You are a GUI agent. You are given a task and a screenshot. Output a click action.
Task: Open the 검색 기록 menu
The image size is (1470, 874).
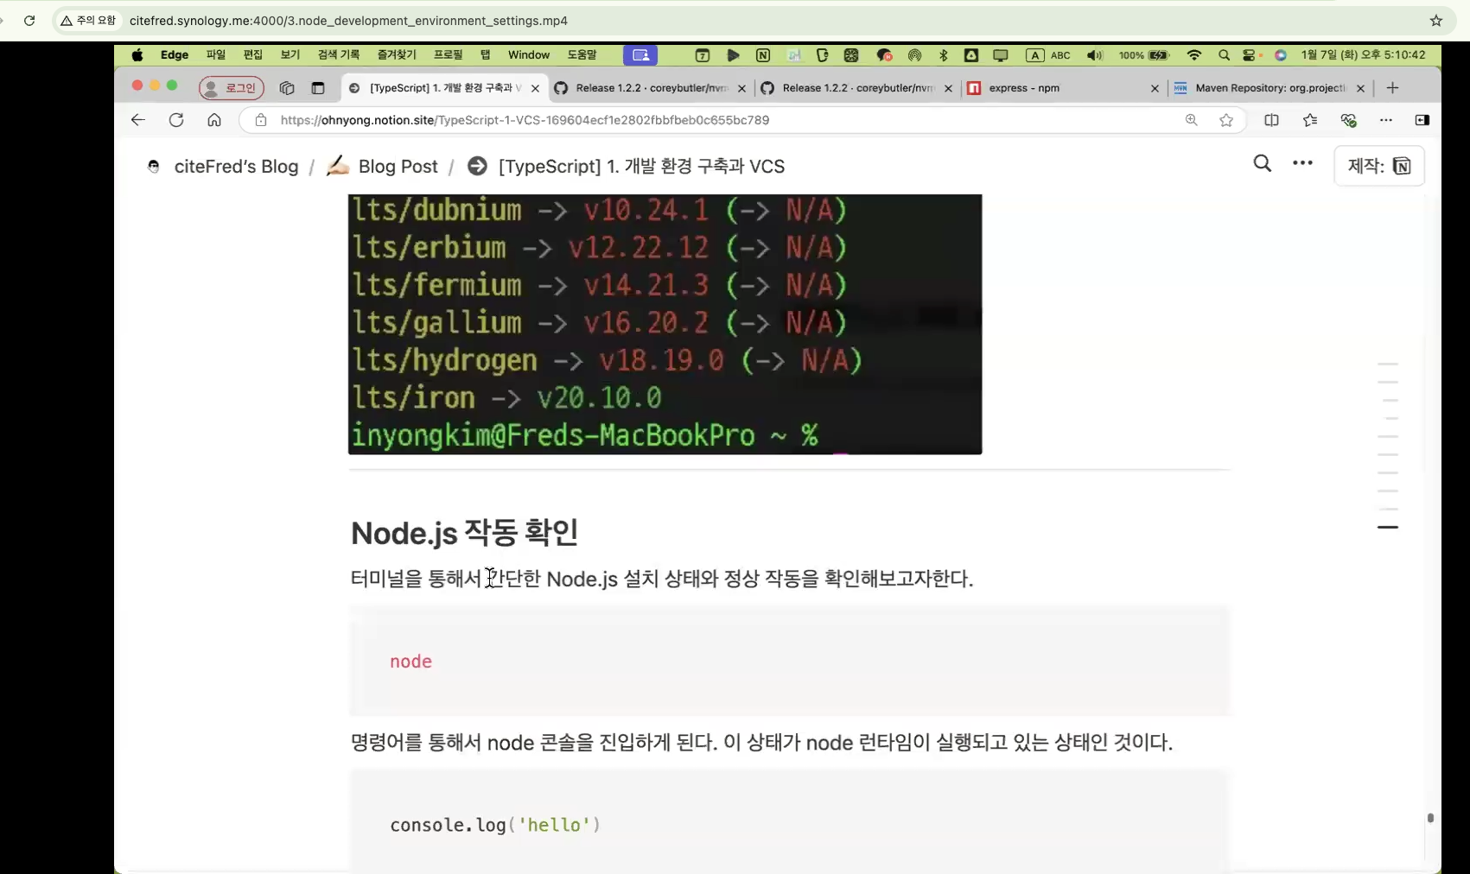pyautogui.click(x=339, y=55)
